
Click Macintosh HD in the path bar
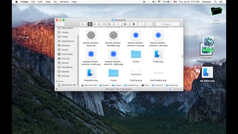pyautogui.click(x=89, y=85)
